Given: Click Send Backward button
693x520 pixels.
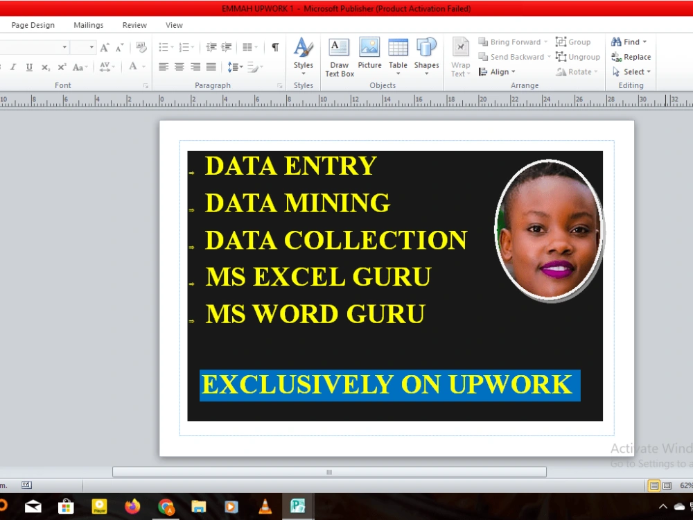Looking at the screenshot, I should point(514,57).
